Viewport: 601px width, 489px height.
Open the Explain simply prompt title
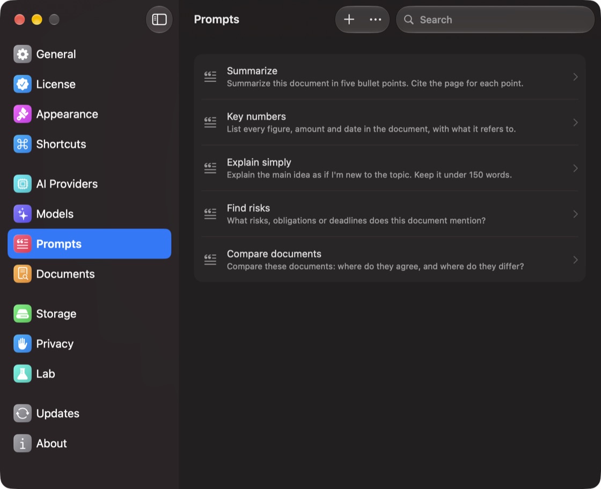259,162
